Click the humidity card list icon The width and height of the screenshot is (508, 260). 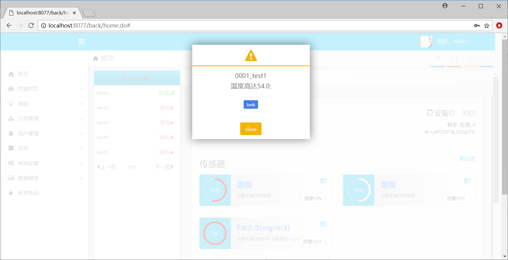tap(467, 181)
